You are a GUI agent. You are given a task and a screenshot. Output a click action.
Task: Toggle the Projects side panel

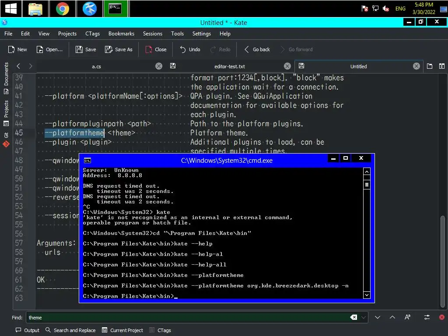(6, 113)
